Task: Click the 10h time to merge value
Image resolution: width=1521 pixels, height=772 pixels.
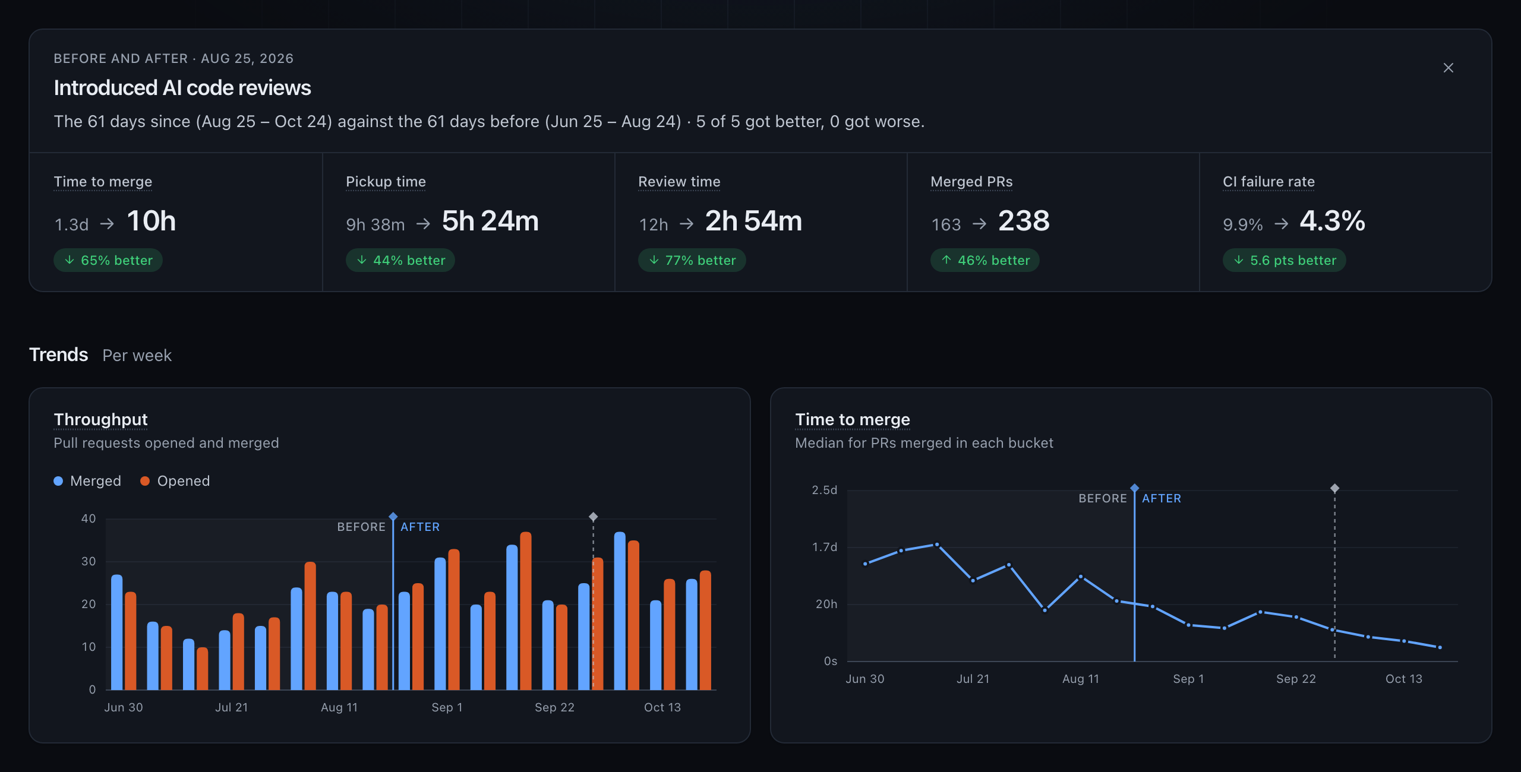Action: click(x=152, y=221)
